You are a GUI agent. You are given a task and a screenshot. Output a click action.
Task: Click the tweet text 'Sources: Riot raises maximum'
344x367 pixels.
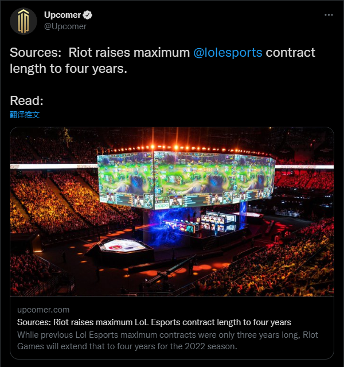(x=100, y=52)
